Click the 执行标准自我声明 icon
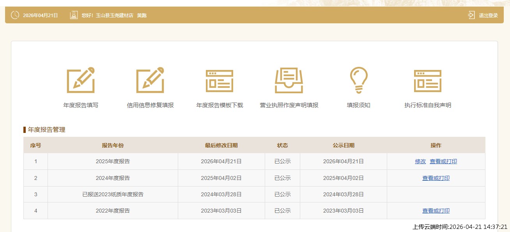510x232 pixels. [427, 81]
